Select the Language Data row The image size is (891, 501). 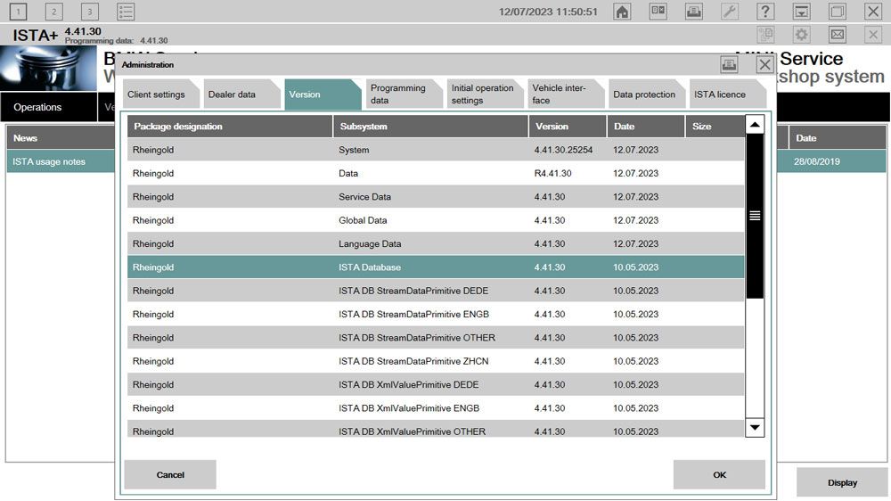point(436,244)
